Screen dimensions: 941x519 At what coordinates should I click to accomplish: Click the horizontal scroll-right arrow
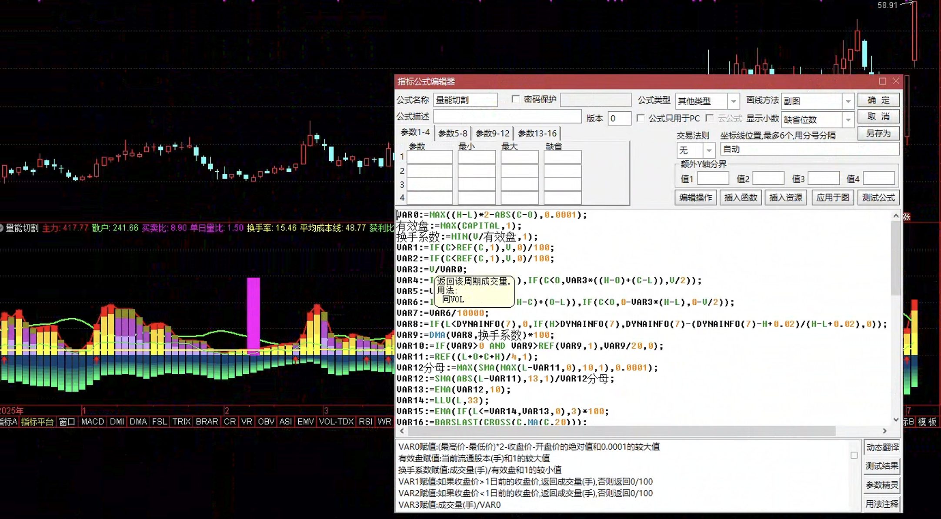(x=884, y=431)
